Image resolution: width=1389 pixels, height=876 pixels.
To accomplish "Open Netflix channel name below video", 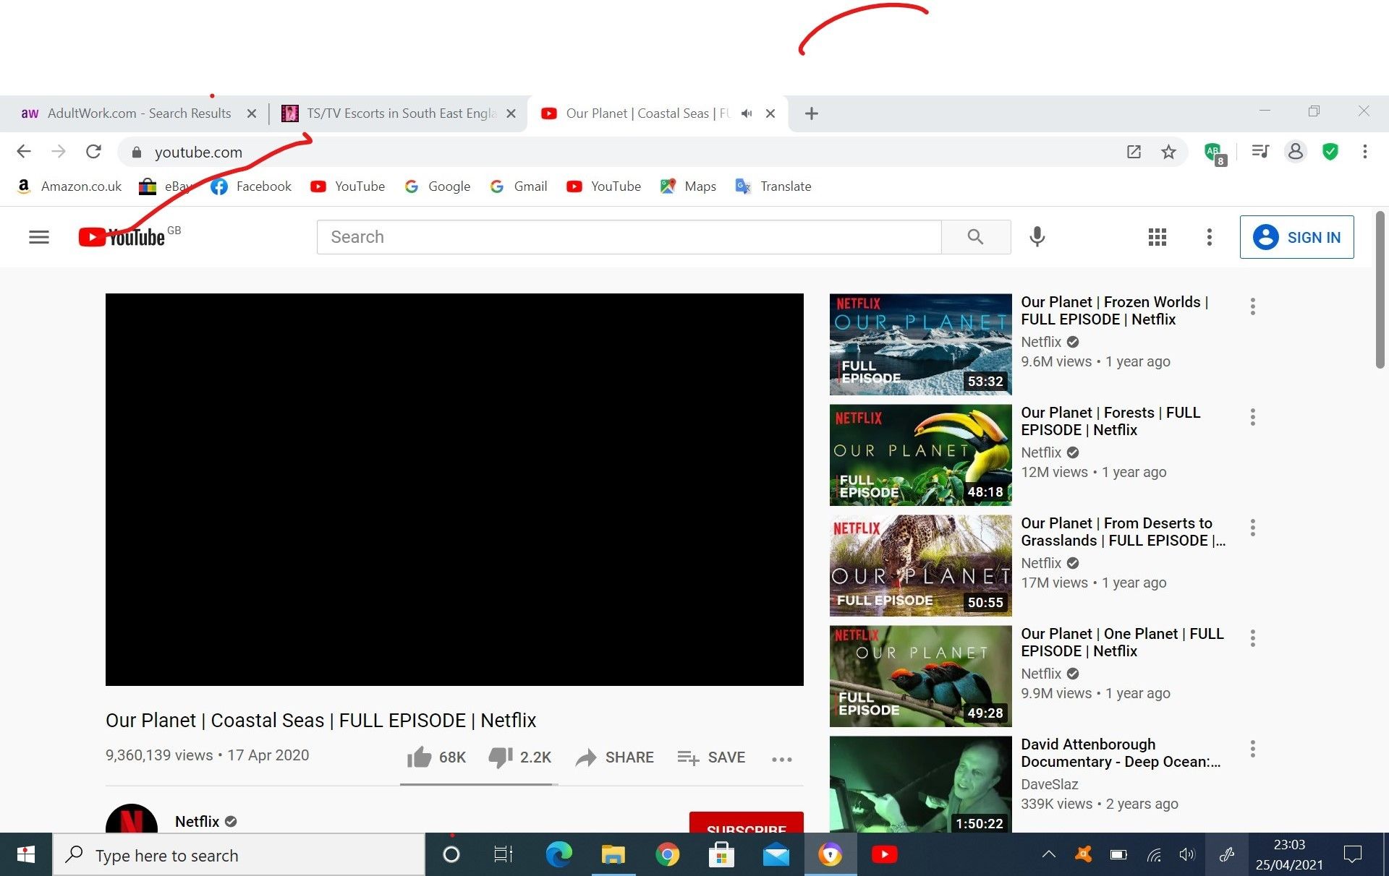I will [x=197, y=822].
